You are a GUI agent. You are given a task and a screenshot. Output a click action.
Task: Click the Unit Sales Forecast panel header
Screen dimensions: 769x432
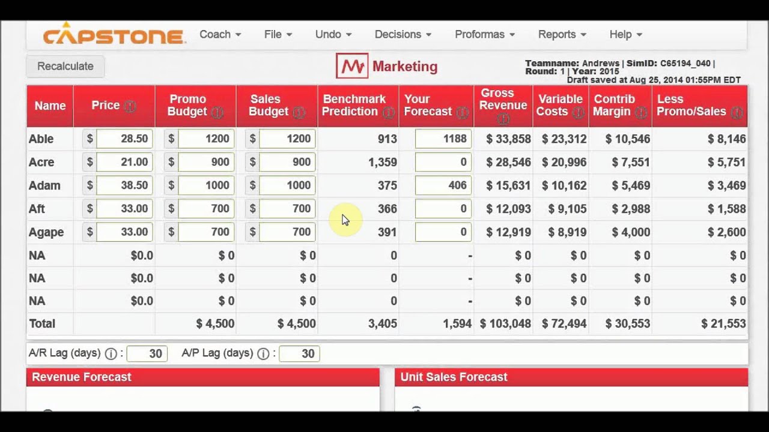571,377
